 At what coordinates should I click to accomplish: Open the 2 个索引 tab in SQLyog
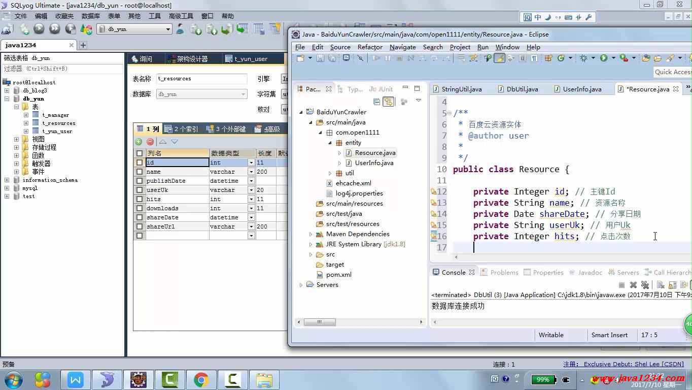[x=182, y=129]
